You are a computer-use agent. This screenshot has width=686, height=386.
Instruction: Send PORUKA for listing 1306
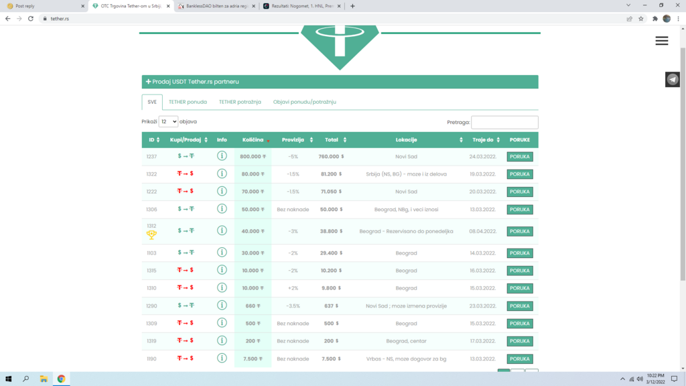tap(520, 209)
